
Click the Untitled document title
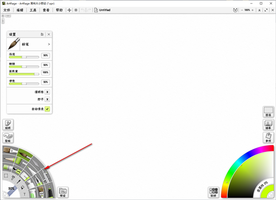tap(104, 10)
